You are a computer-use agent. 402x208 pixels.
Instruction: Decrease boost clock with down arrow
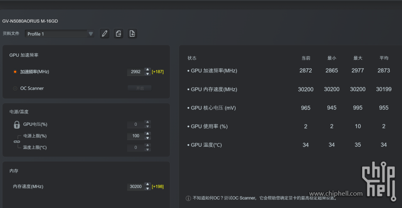pyautogui.click(x=147, y=74)
